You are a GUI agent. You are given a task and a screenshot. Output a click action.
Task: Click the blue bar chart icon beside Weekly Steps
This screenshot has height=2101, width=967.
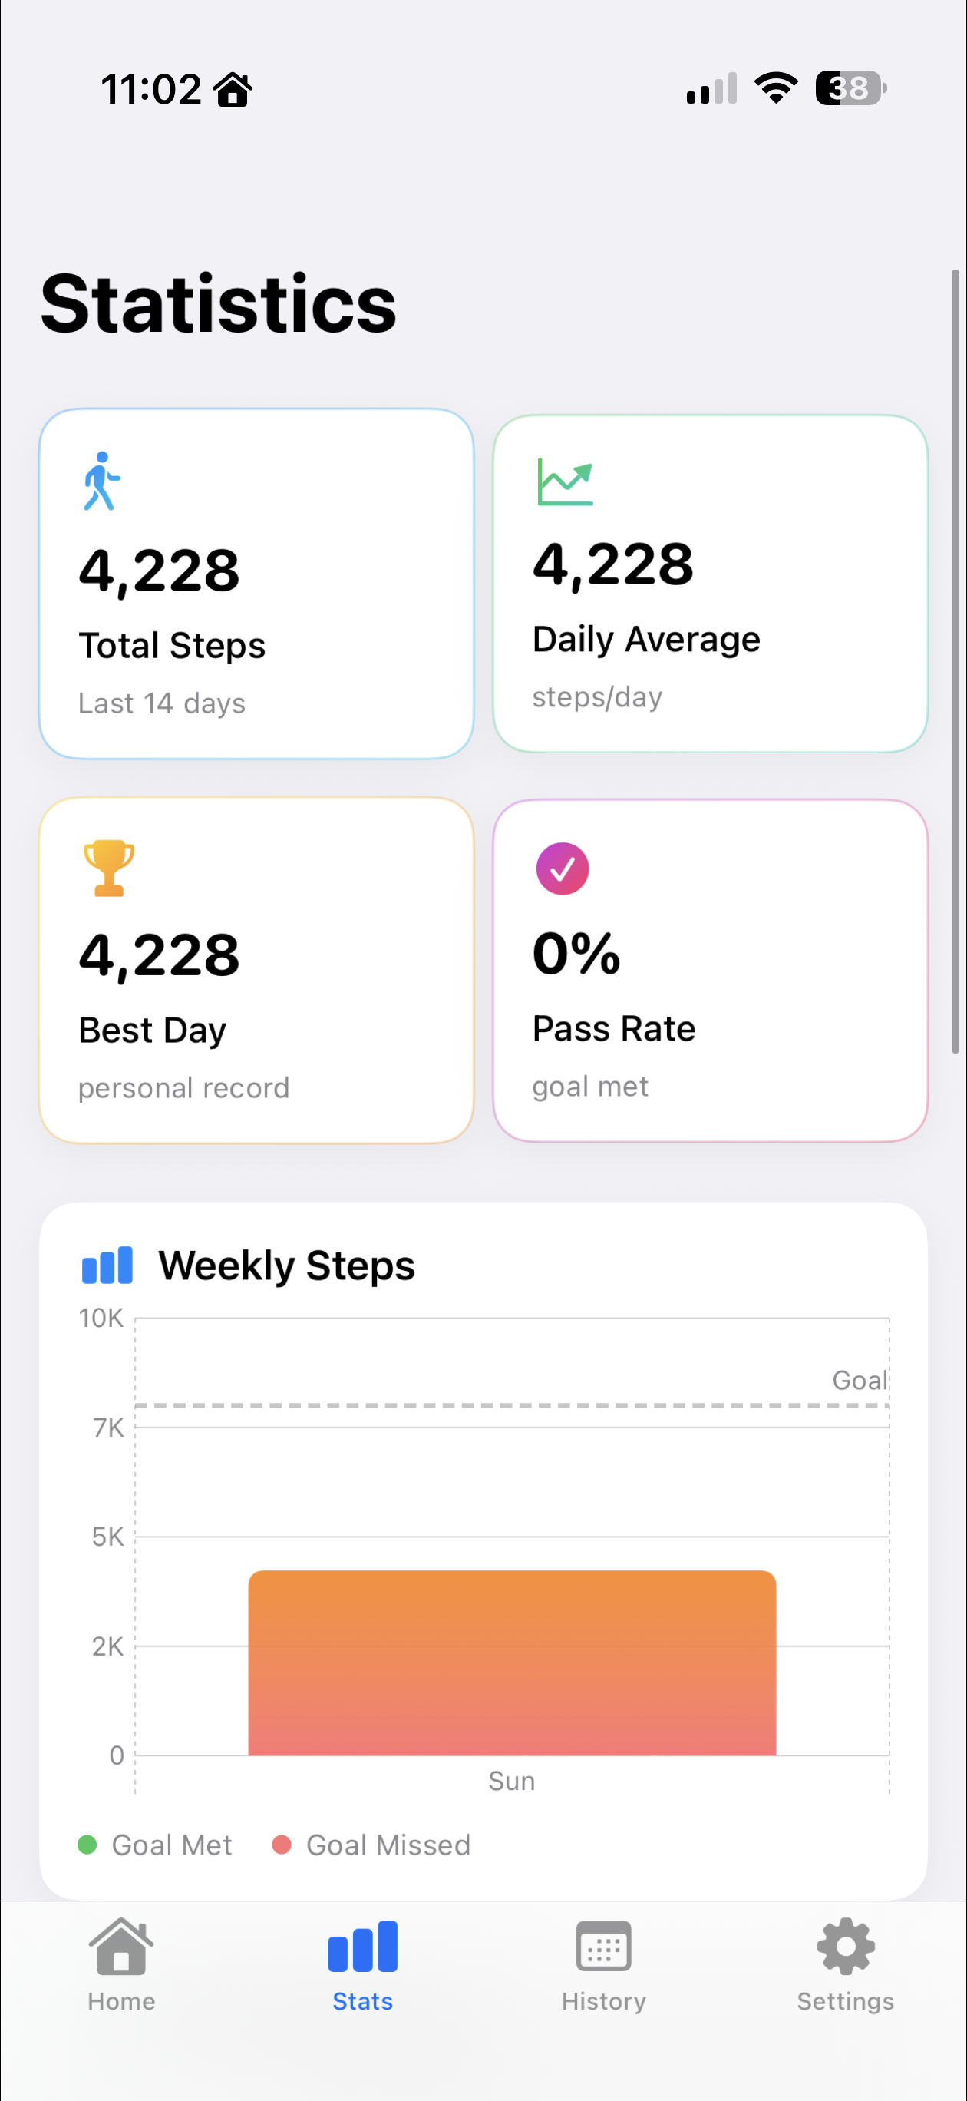pos(107,1264)
